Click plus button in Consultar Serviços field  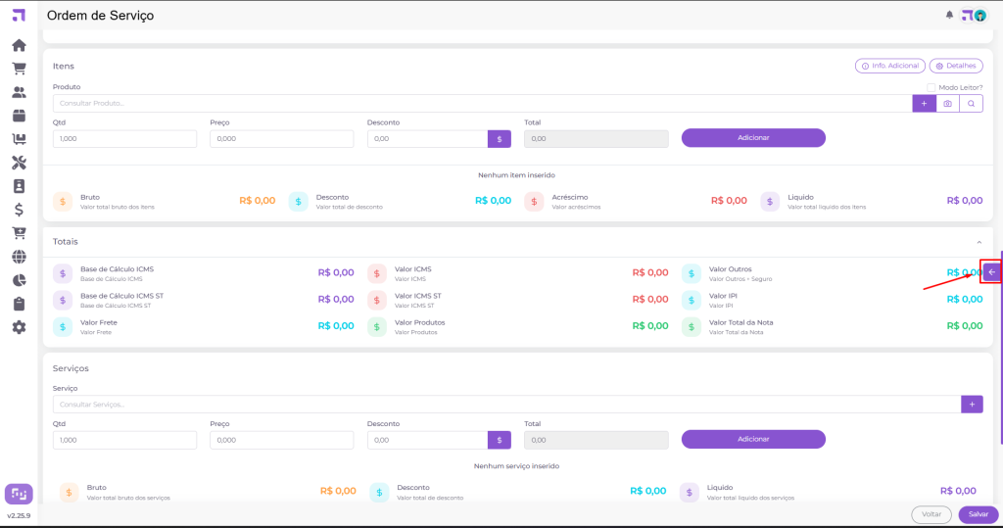(972, 404)
